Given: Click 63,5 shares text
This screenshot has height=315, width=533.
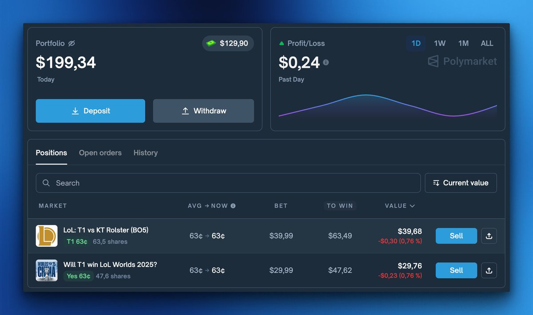Looking at the screenshot, I should [110, 242].
